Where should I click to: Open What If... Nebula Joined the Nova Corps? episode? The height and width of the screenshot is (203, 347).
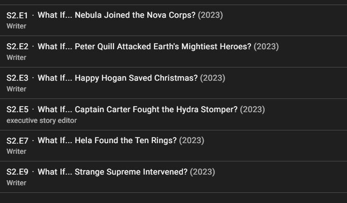[116, 15]
